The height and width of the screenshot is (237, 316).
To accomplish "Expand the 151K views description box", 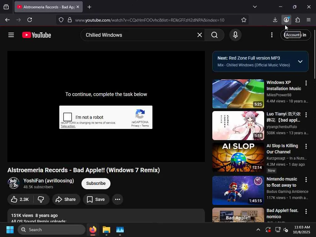I will pos(106,215).
